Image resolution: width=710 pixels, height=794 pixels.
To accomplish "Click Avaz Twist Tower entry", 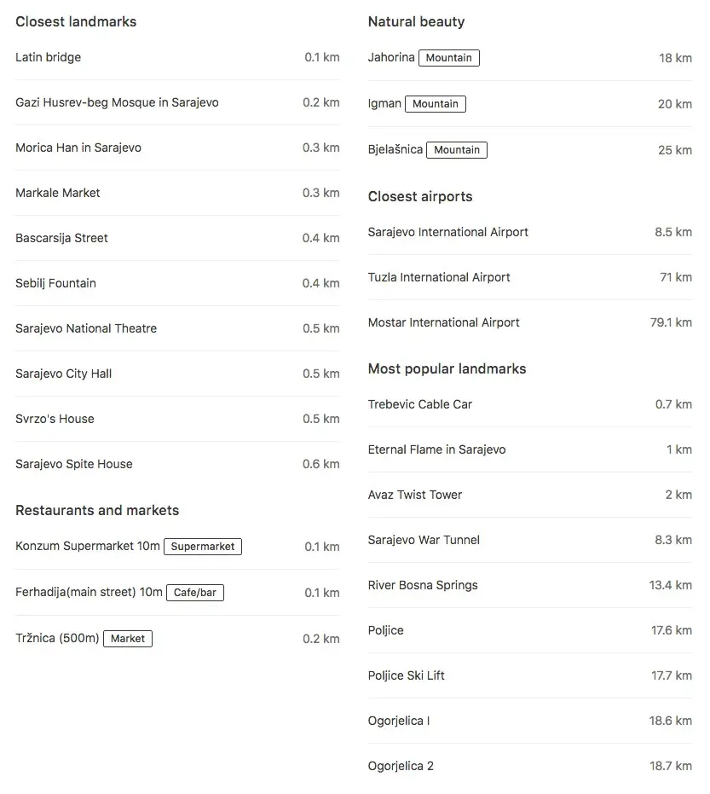I will (530, 495).
